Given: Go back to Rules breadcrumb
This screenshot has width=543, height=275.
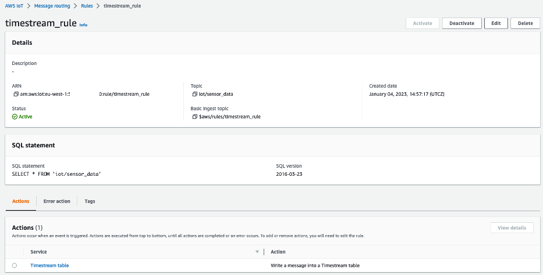Looking at the screenshot, I should click(x=87, y=6).
